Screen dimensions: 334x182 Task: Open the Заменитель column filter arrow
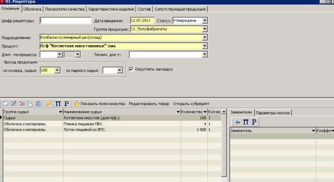coord(313,130)
